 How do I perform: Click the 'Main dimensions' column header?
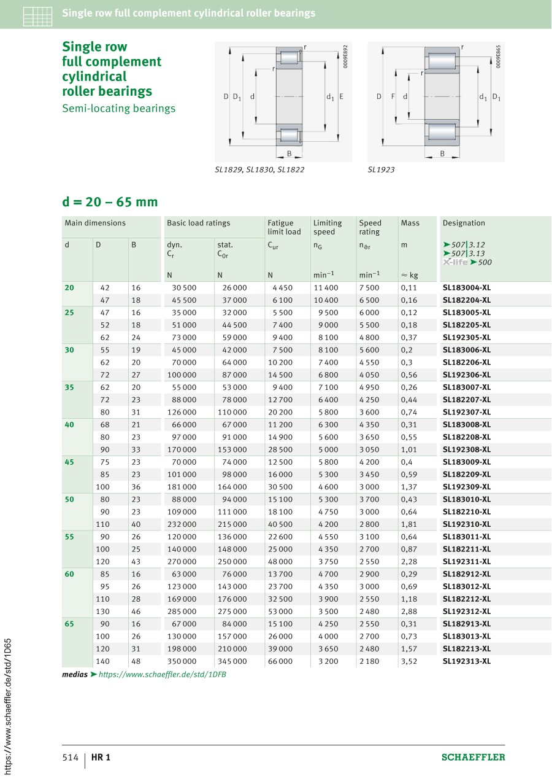point(95,223)
